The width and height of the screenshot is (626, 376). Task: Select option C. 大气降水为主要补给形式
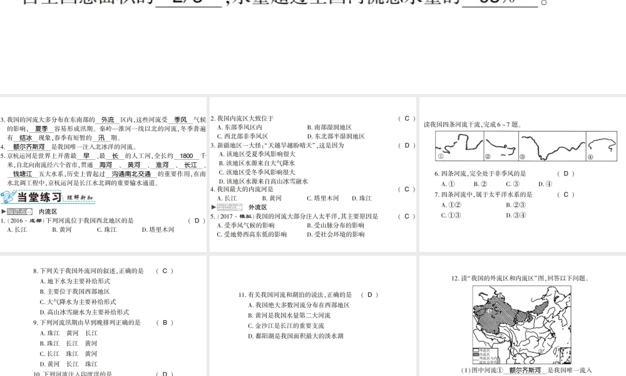(78, 302)
